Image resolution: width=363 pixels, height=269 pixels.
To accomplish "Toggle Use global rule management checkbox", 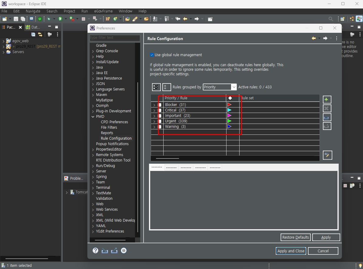I will pyautogui.click(x=152, y=55).
